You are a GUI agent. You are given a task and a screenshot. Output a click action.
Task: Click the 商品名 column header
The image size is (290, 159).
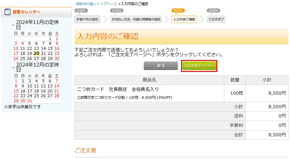point(149,80)
